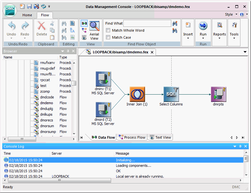
Task: Switch to the Home ribbon tab
Action: tap(27, 15)
